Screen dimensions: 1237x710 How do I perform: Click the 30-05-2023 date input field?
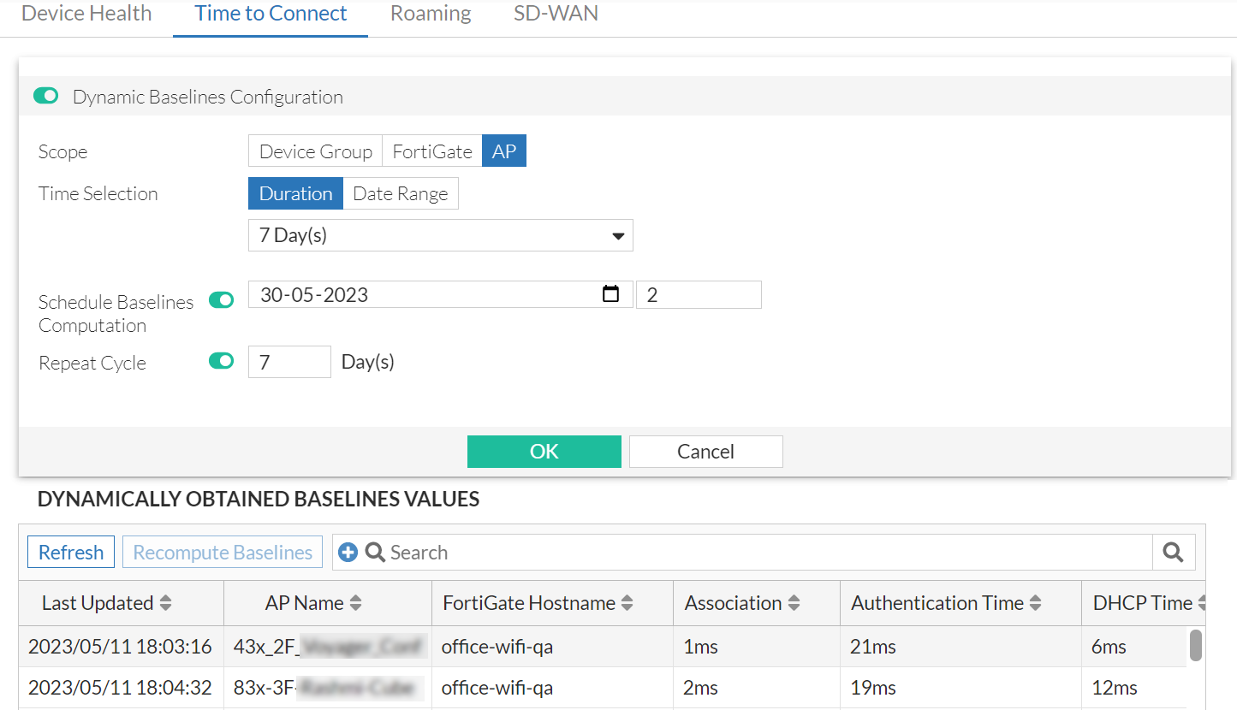pyautogui.click(x=441, y=294)
